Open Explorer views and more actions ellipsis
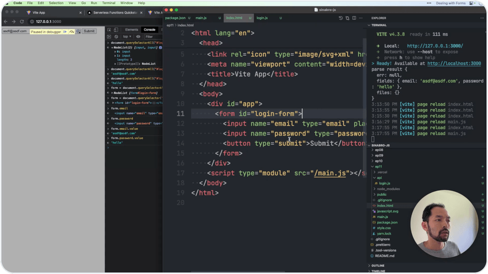Image resolution: width=488 pixels, height=274 pixels. tap(482, 18)
